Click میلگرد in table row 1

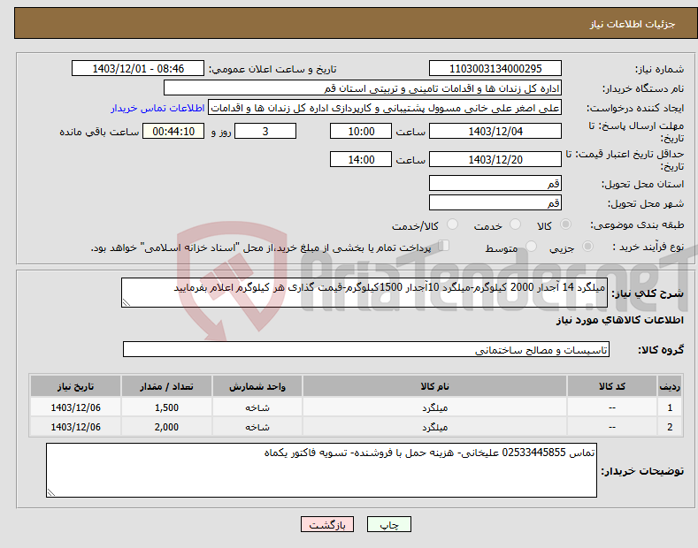[434, 407]
